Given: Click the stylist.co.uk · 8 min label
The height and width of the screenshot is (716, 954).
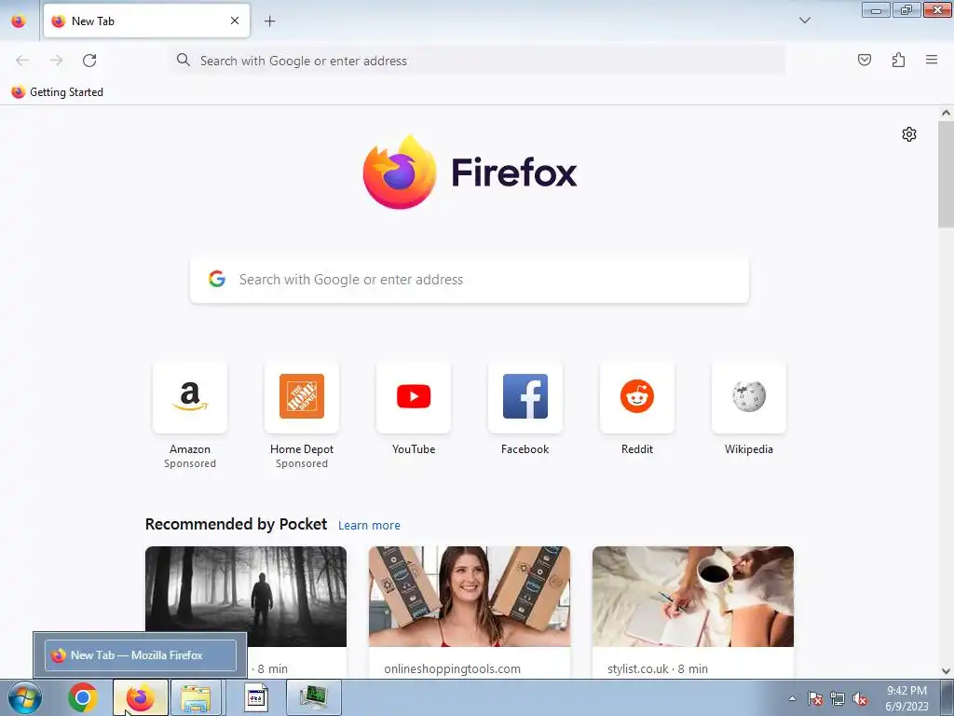Looking at the screenshot, I should [658, 669].
